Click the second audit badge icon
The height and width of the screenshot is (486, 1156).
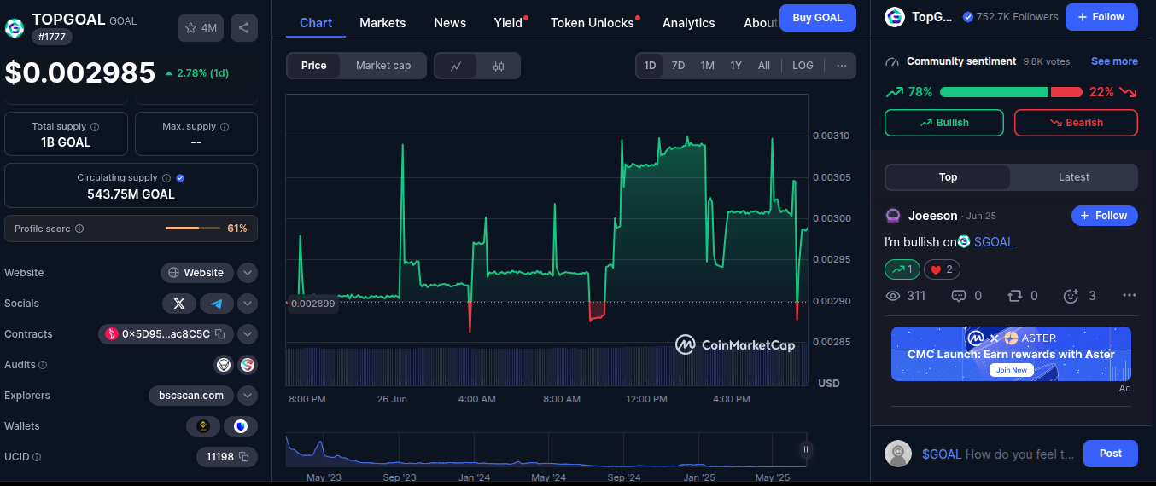[248, 365]
